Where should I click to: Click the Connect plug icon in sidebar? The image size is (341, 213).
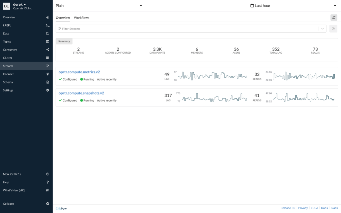pos(48,74)
